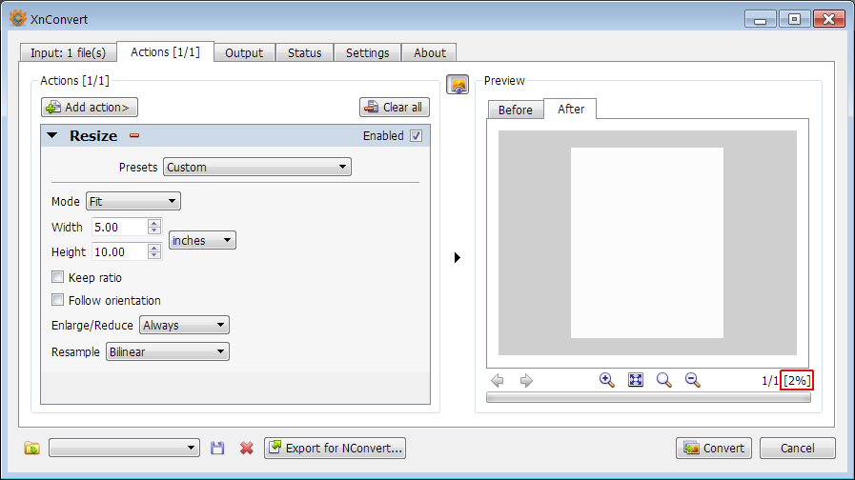Click the Height value field
This screenshot has height=480, width=855.
(119, 251)
